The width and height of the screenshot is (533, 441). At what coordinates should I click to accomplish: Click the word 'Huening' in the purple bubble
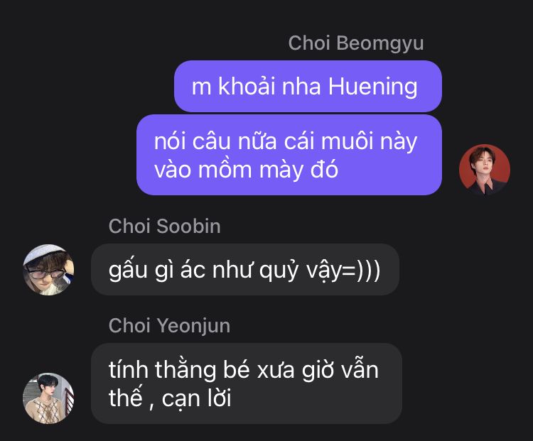372,87
